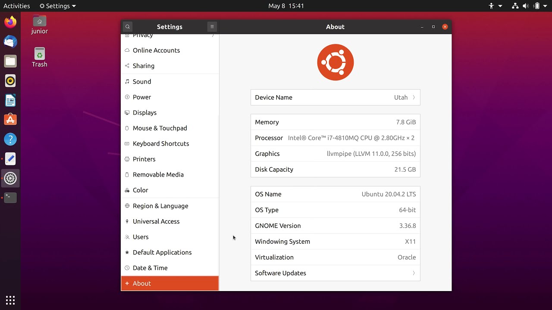Expand the Privacy row chevron
Screen dimensions: 552x310
(x=213, y=36)
